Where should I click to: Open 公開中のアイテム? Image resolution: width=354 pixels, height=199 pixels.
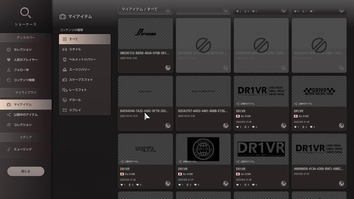pyautogui.click(x=26, y=114)
